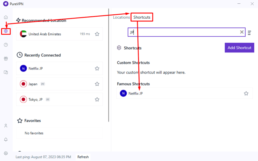This screenshot has height=161, width=258.
Task: Connect to United Arab Emirates recommended location
Action: 59,34
